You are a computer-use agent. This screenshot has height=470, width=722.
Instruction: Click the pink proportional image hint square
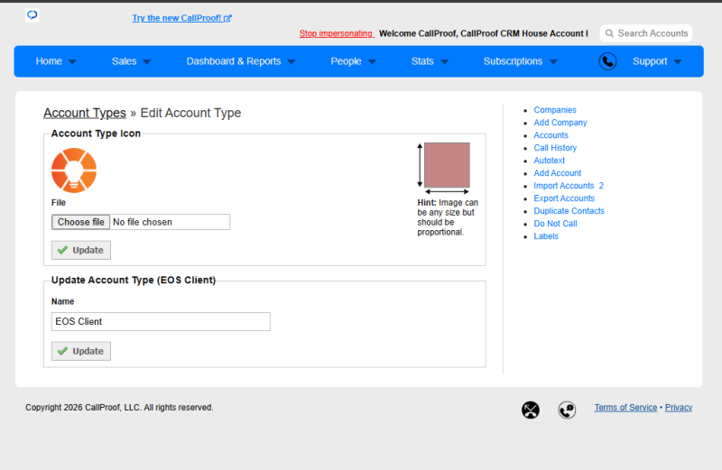[x=447, y=165]
